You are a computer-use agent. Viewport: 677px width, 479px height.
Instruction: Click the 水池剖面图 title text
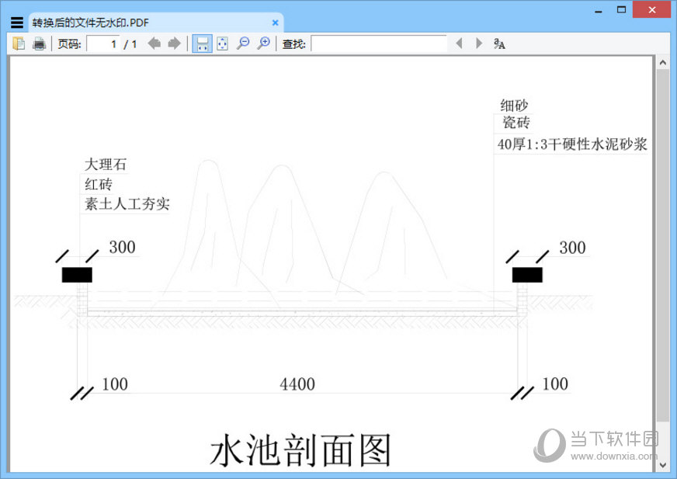pyautogui.click(x=300, y=450)
